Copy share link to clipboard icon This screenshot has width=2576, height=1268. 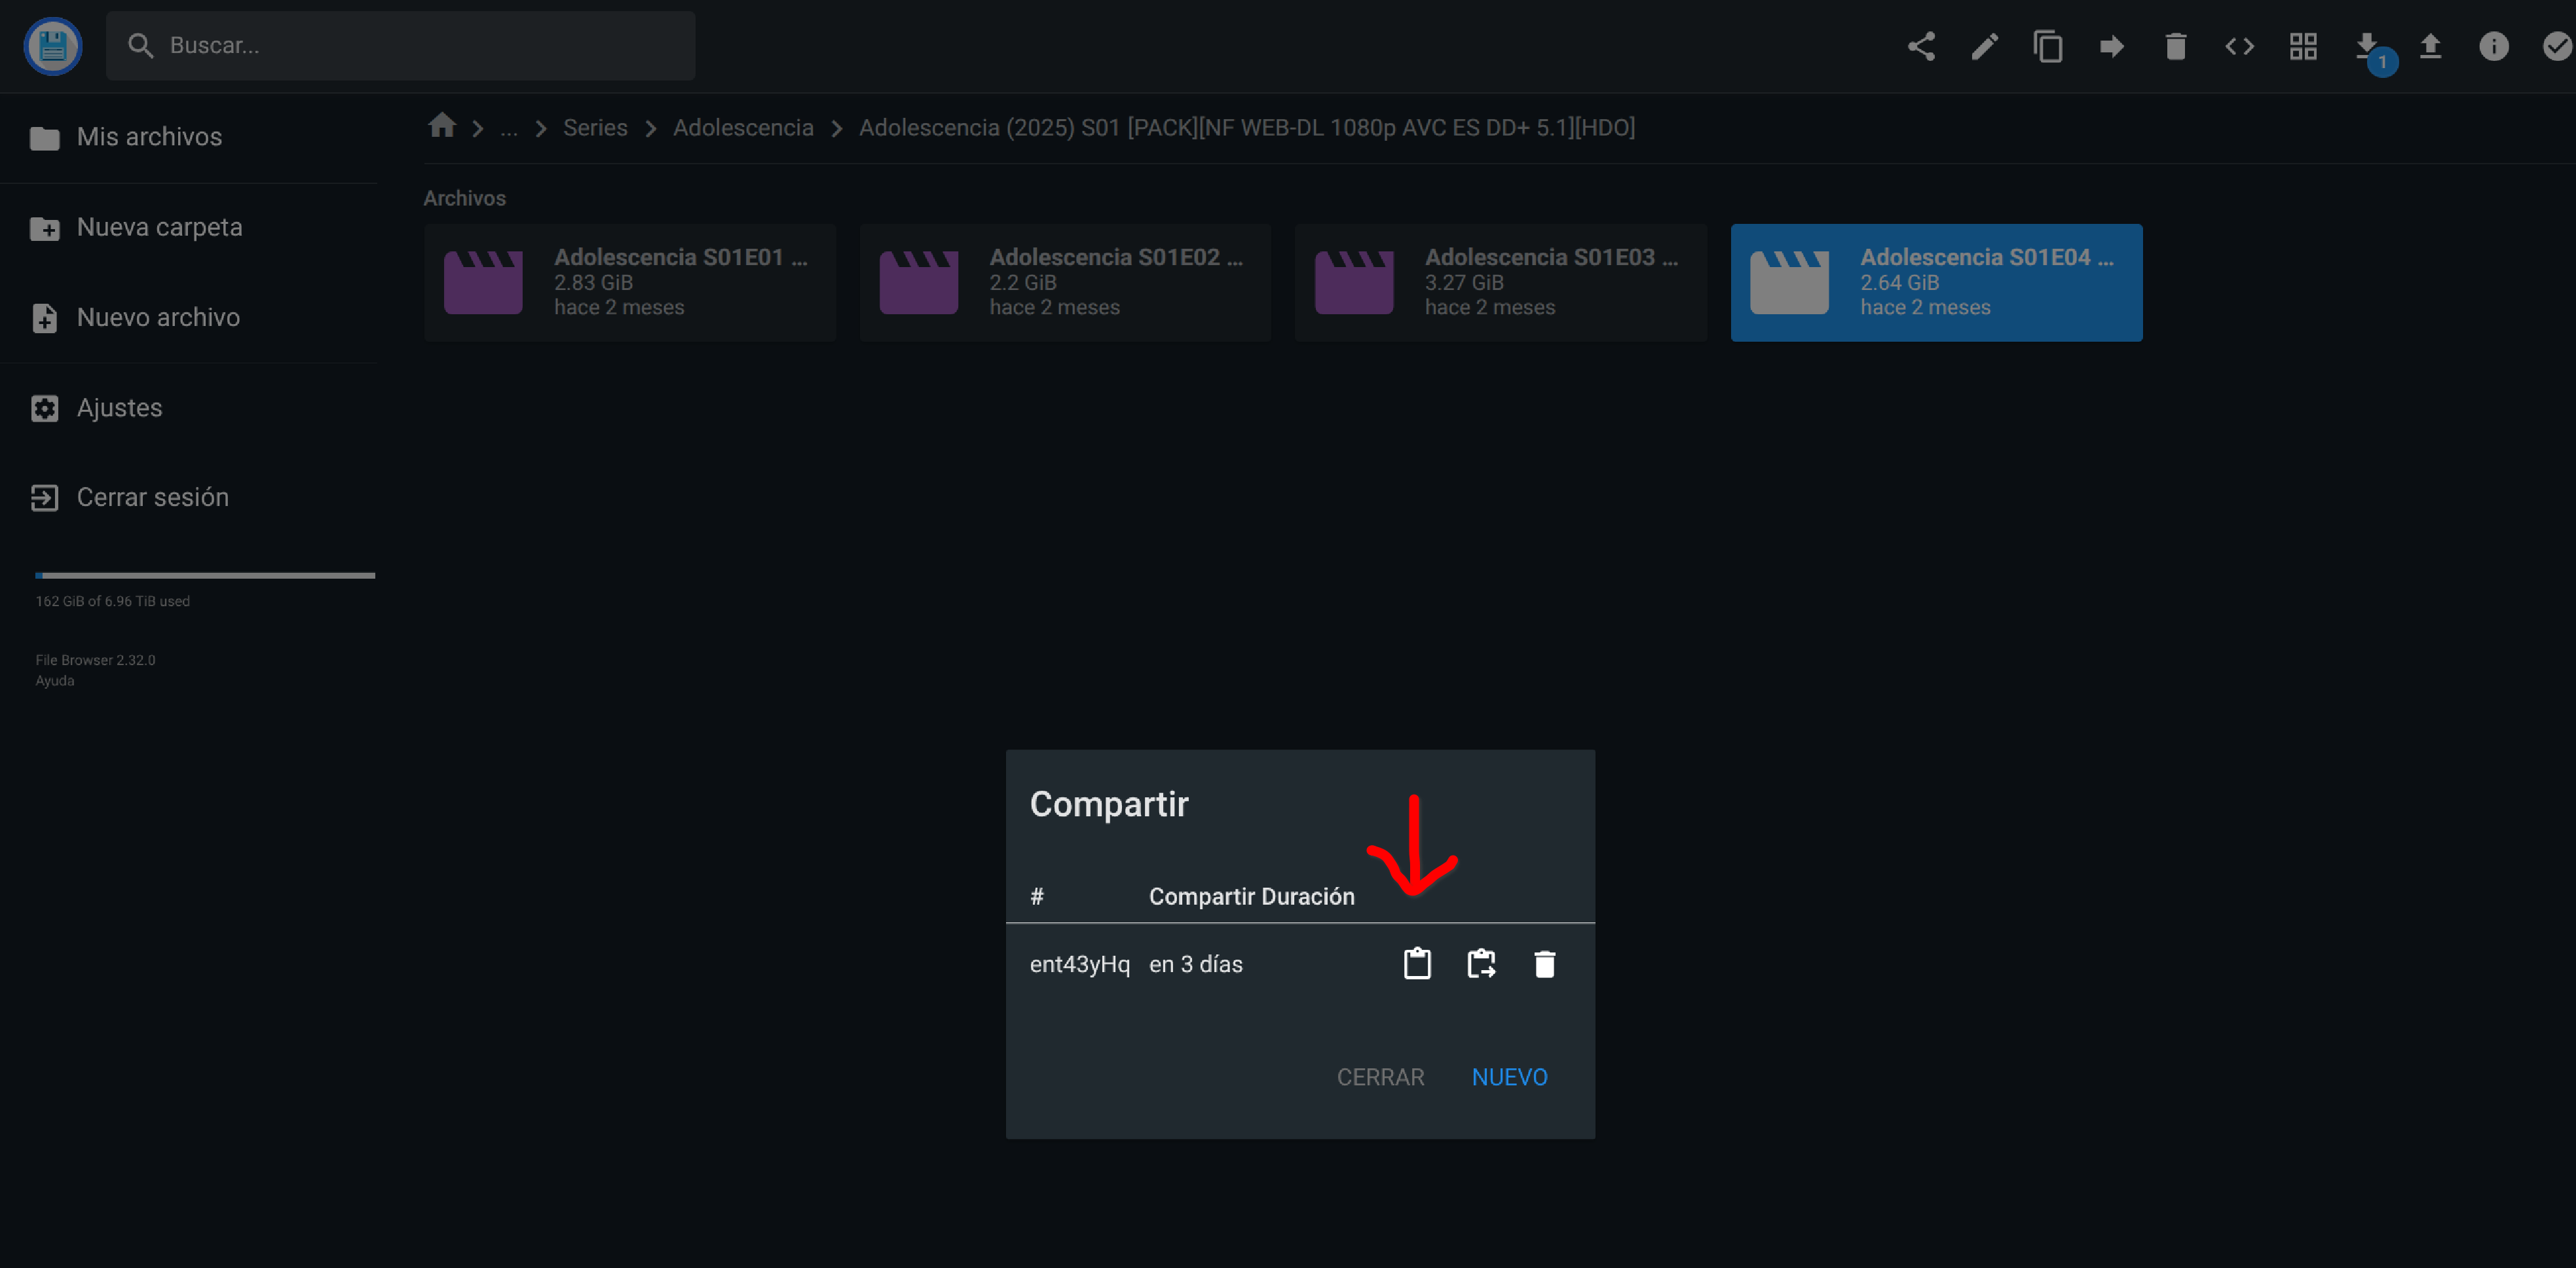(1417, 963)
